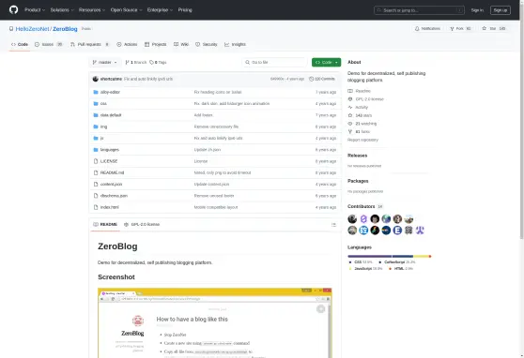Click the blue E contributor avatar
Viewport: 524px width, 358px height.
coord(397,231)
